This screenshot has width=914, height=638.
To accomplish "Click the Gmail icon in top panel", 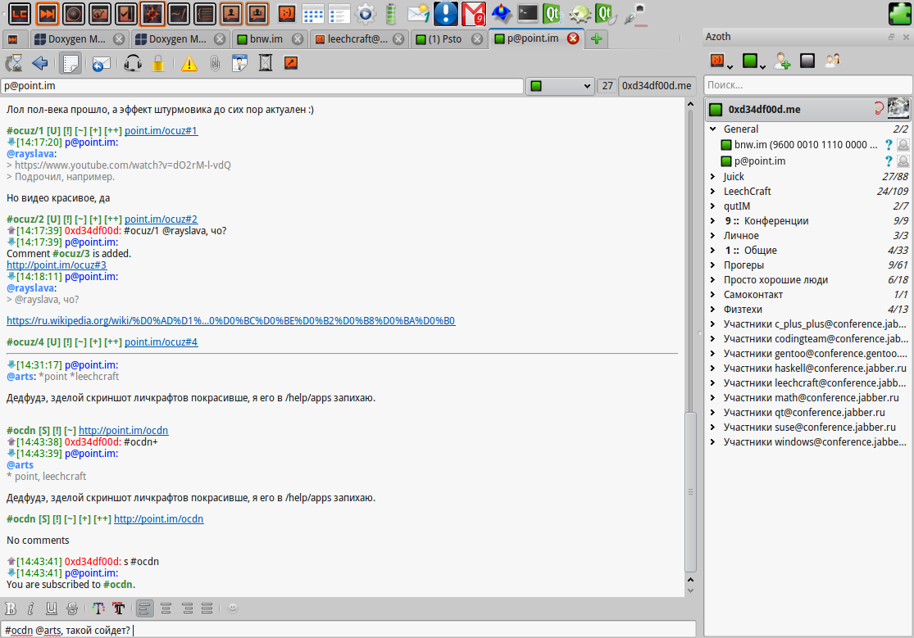I will 473,13.
